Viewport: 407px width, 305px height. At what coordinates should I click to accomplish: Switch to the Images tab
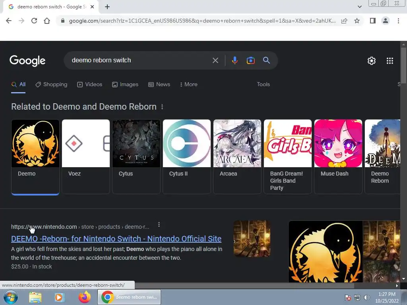125,85
